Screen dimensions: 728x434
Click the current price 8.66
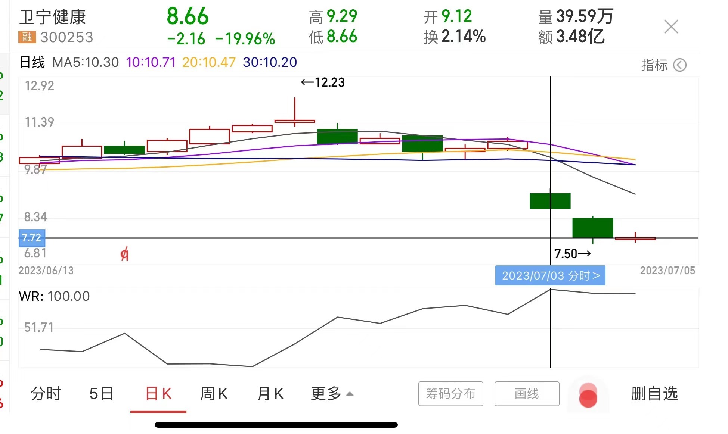[188, 16]
